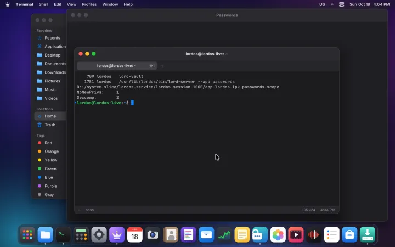Screen dimensions: 395x247
Task: Open the Help menu
Action: (x=128, y=4)
